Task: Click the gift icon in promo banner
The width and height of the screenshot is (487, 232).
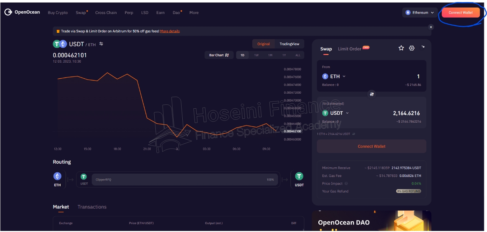Action: [x=58, y=31]
